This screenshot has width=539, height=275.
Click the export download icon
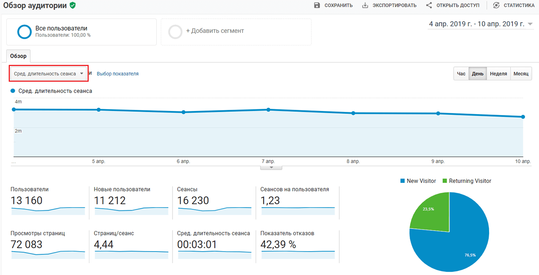(365, 5)
